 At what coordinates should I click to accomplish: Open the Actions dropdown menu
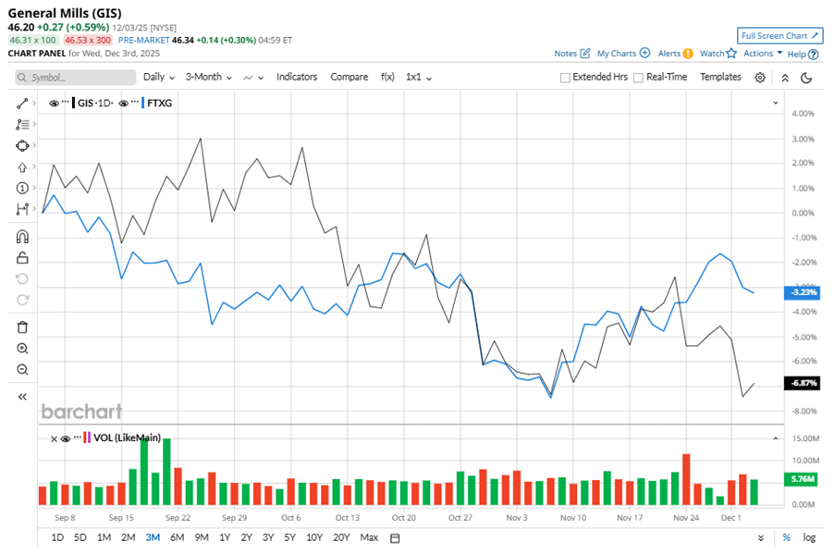pyautogui.click(x=763, y=54)
